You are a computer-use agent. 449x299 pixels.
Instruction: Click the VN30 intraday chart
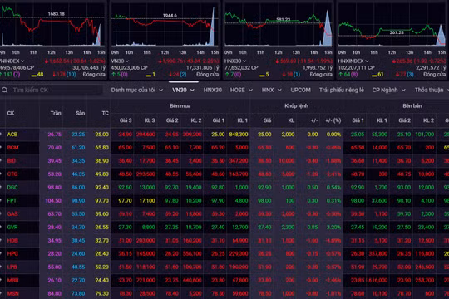tap(165, 25)
